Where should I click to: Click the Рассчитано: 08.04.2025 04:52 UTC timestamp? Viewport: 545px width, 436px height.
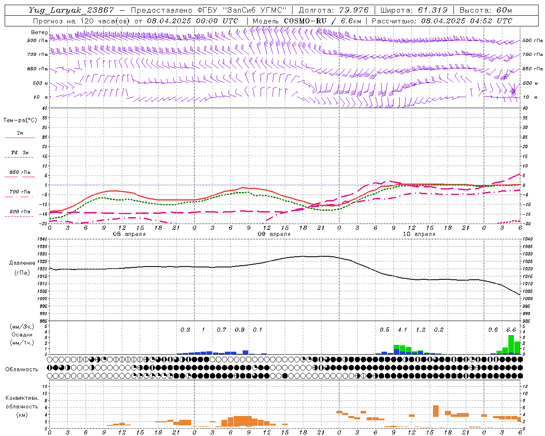tap(442, 21)
